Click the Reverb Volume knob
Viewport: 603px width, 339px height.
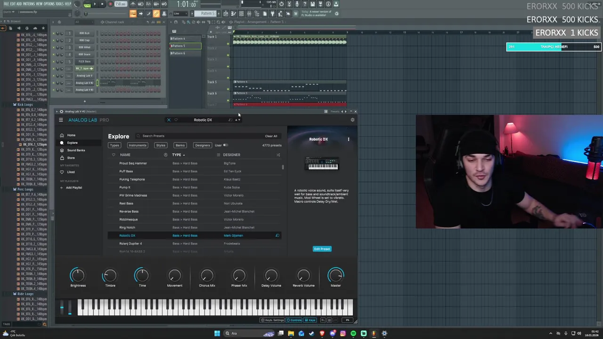(303, 275)
